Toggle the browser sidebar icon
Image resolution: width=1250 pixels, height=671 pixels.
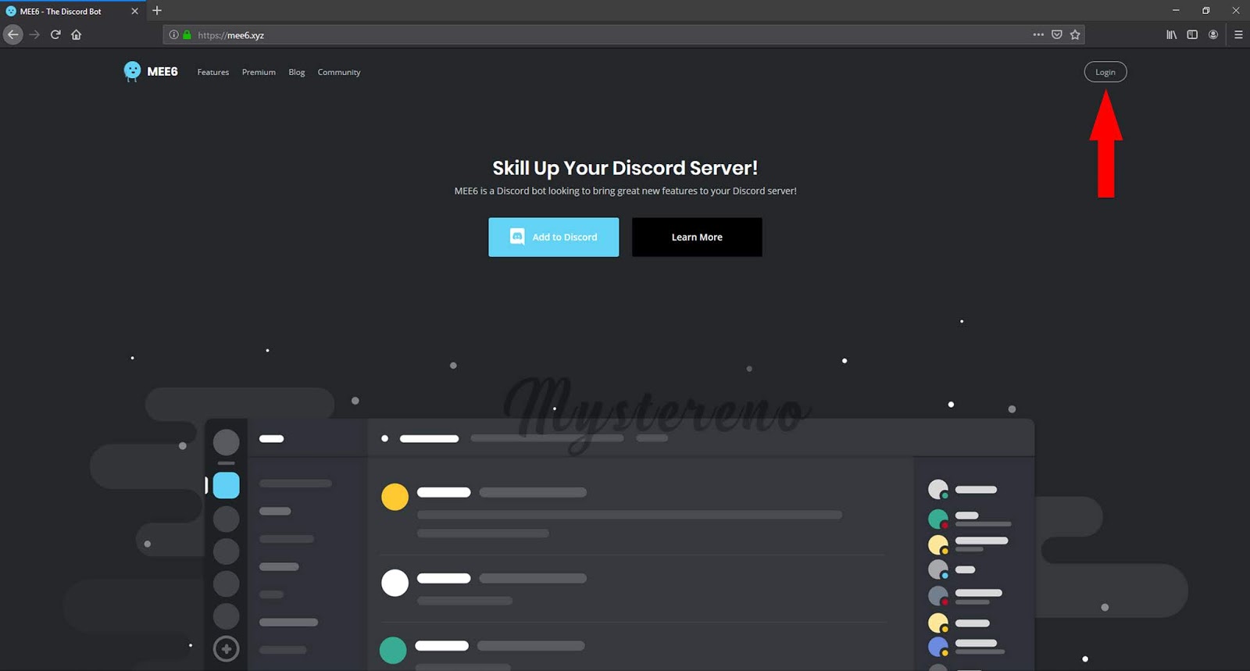pyautogui.click(x=1192, y=34)
